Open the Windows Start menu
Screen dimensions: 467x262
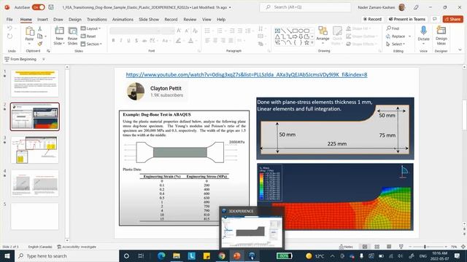tap(7, 255)
